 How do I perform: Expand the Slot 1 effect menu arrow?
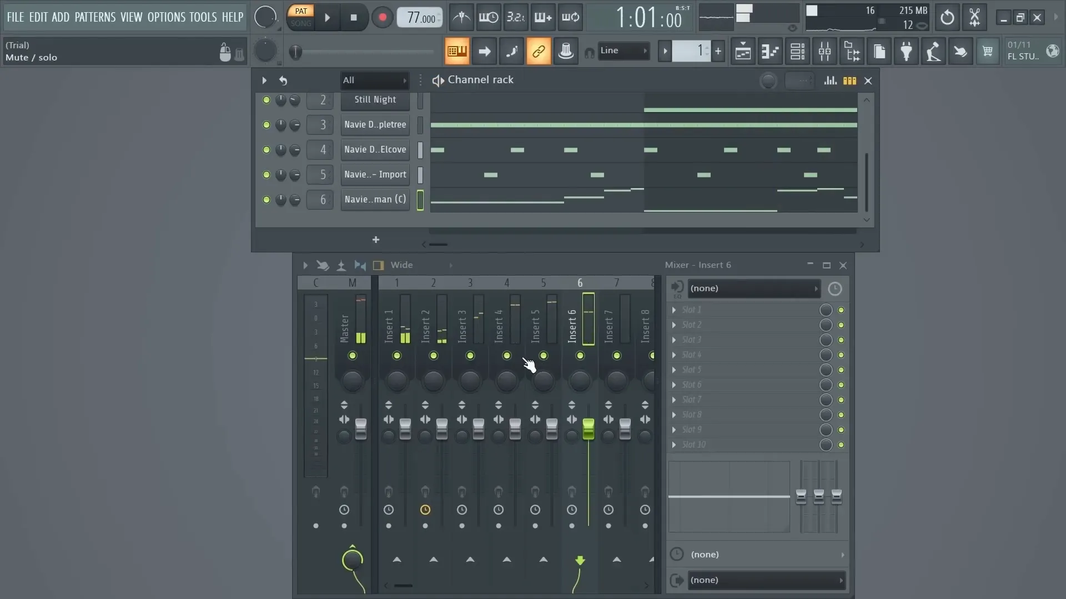(x=674, y=310)
